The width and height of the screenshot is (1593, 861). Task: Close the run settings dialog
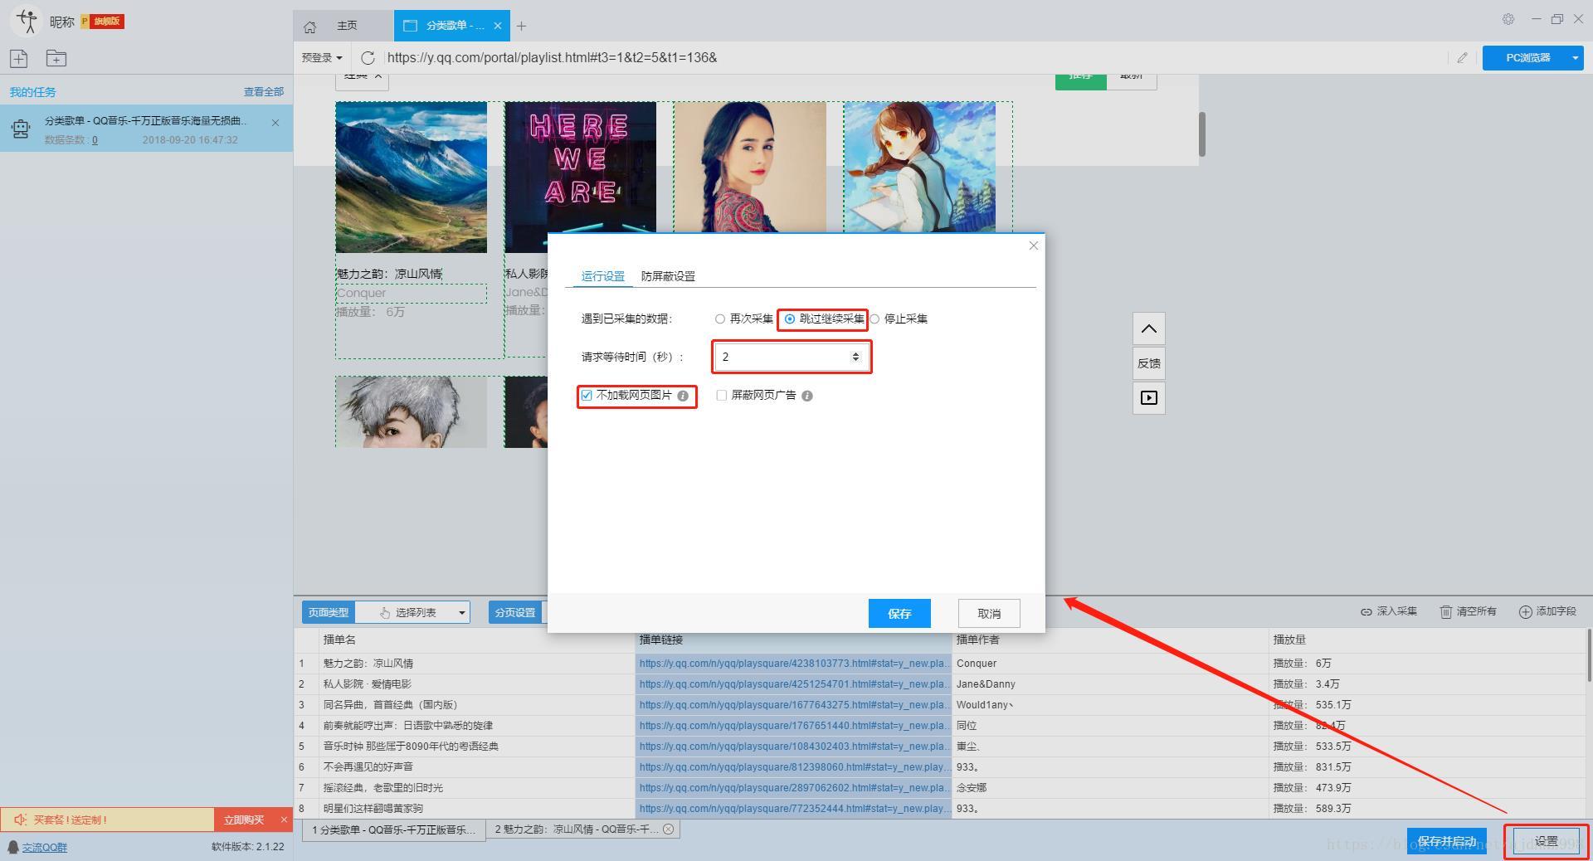click(x=1033, y=246)
